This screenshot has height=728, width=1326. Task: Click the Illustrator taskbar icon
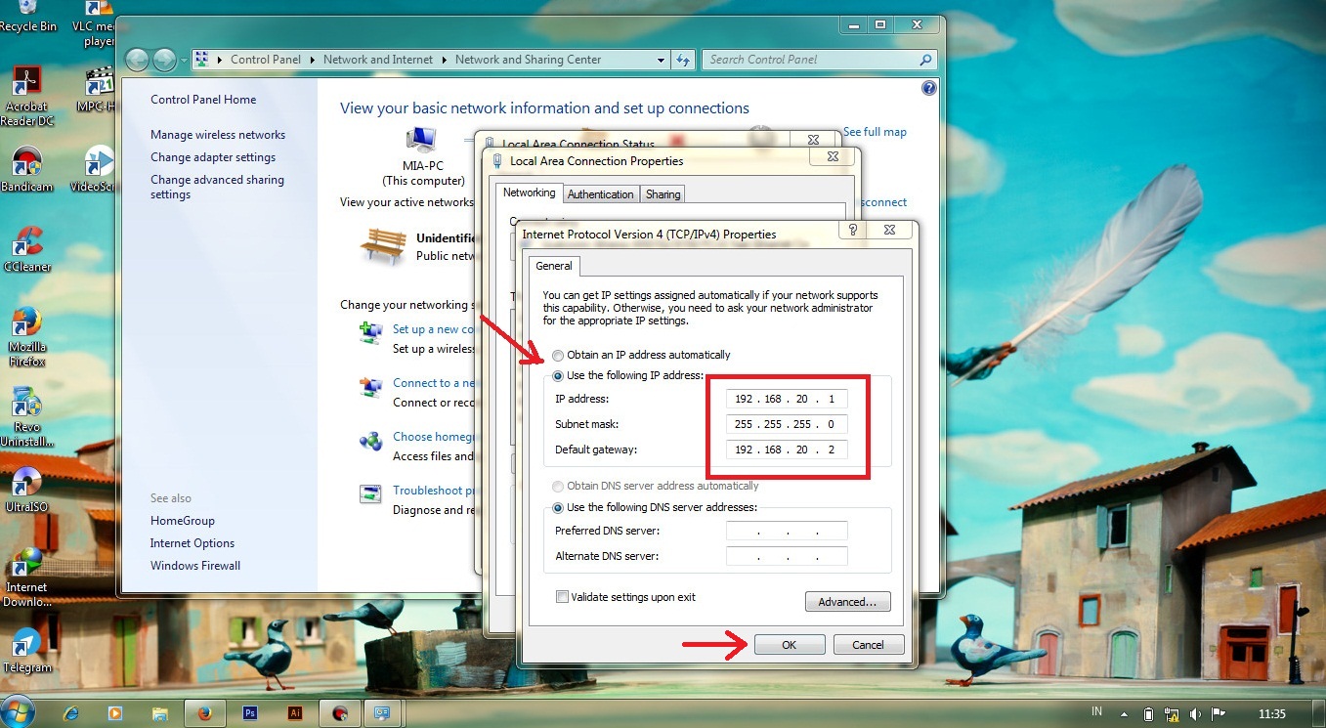pyautogui.click(x=295, y=712)
